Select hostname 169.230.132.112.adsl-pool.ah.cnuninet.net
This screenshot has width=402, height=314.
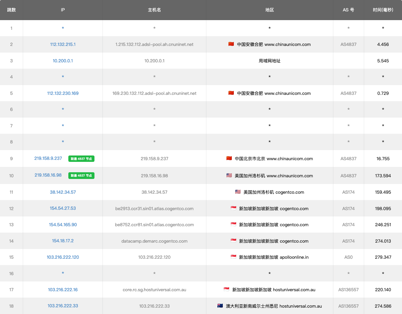point(154,93)
